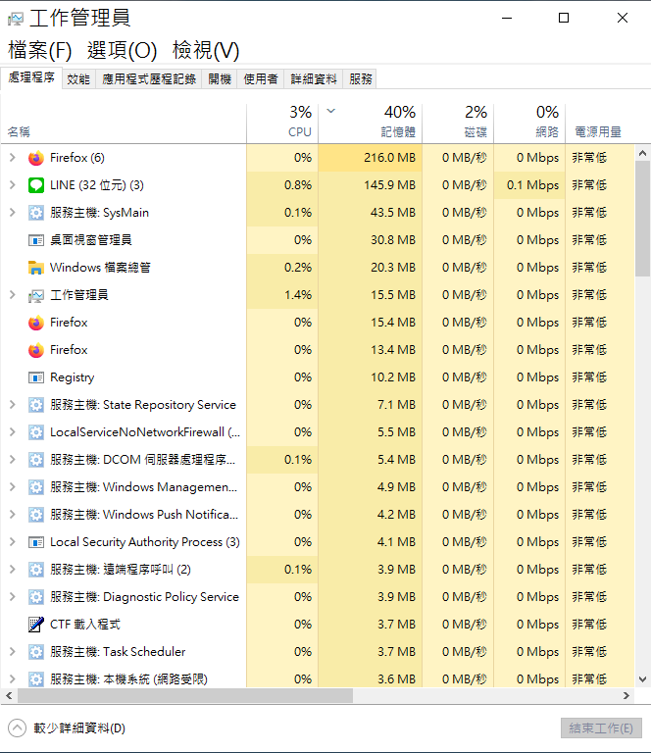Expand Local Security Authority Process (3)
This screenshot has width=651, height=753.
(13, 542)
